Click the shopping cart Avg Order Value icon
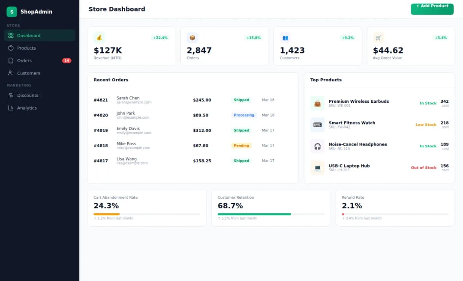Image resolution: width=463 pixels, height=281 pixels. coord(379,38)
